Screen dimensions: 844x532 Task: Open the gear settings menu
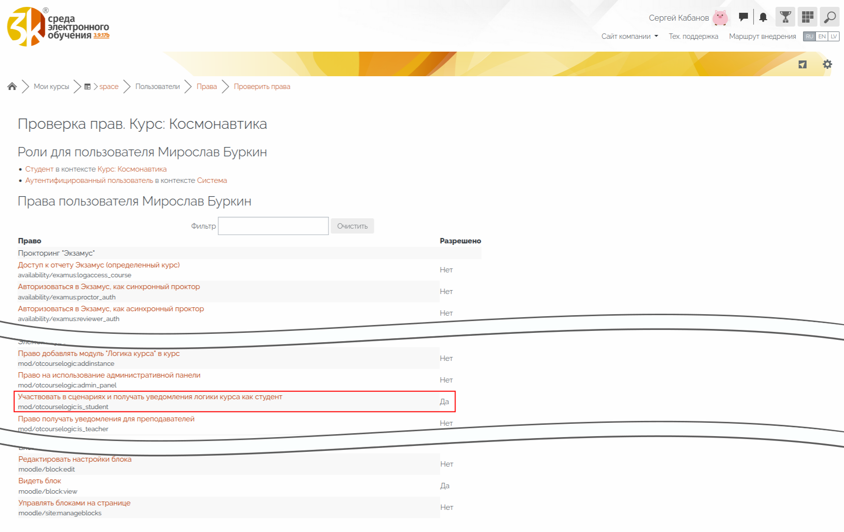tap(827, 64)
